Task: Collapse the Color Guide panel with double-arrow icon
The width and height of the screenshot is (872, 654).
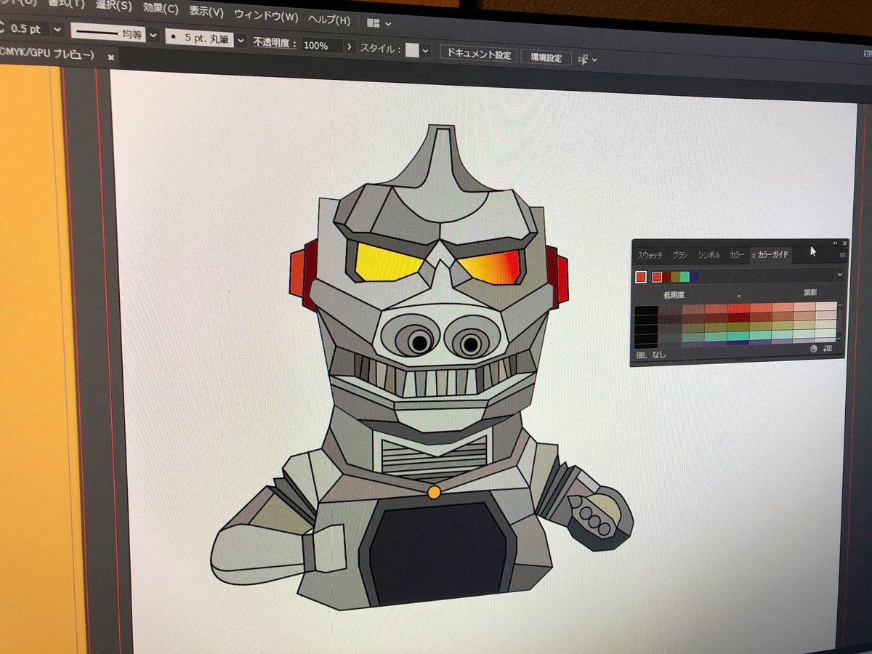Action: (834, 243)
